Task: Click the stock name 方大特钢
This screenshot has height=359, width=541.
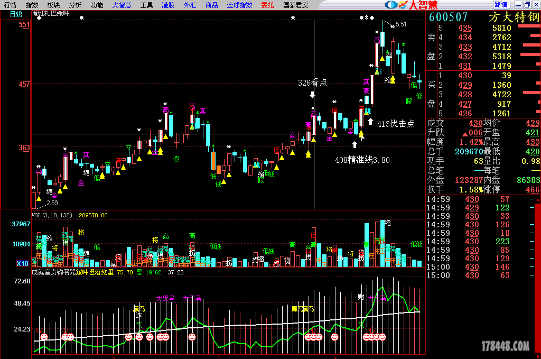Action: coord(514,17)
